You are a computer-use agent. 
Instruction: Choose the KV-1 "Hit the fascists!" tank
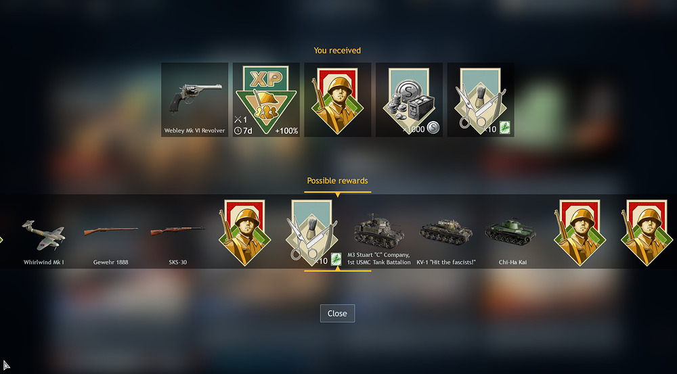click(446, 241)
